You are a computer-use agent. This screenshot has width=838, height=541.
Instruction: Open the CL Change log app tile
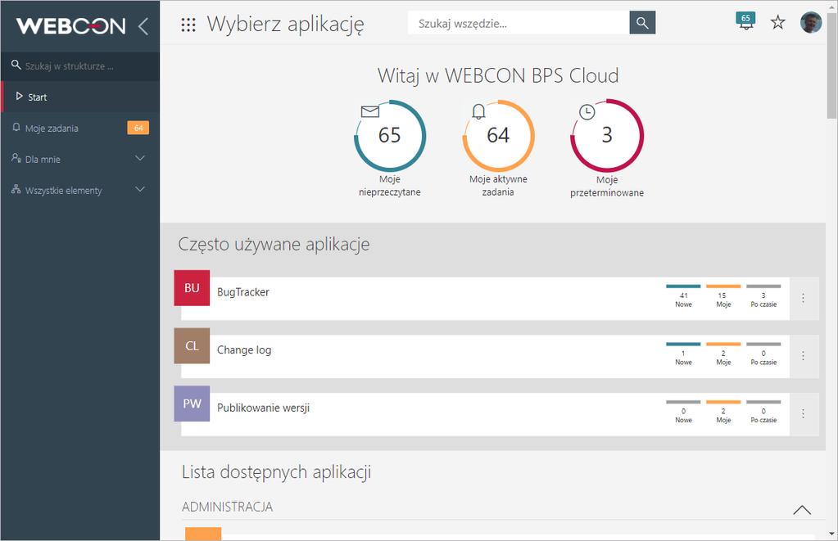click(x=192, y=345)
